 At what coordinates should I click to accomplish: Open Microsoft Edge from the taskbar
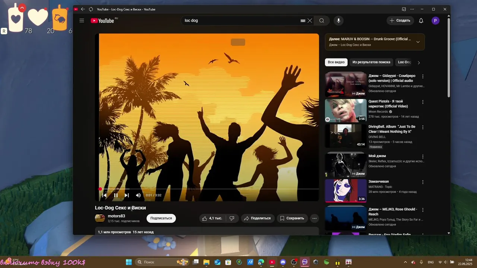(261, 262)
